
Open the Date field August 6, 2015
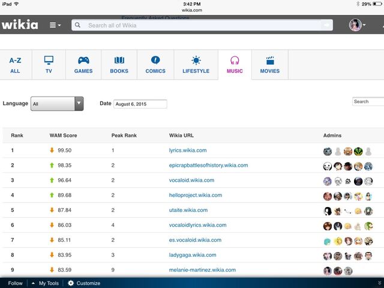(140, 104)
